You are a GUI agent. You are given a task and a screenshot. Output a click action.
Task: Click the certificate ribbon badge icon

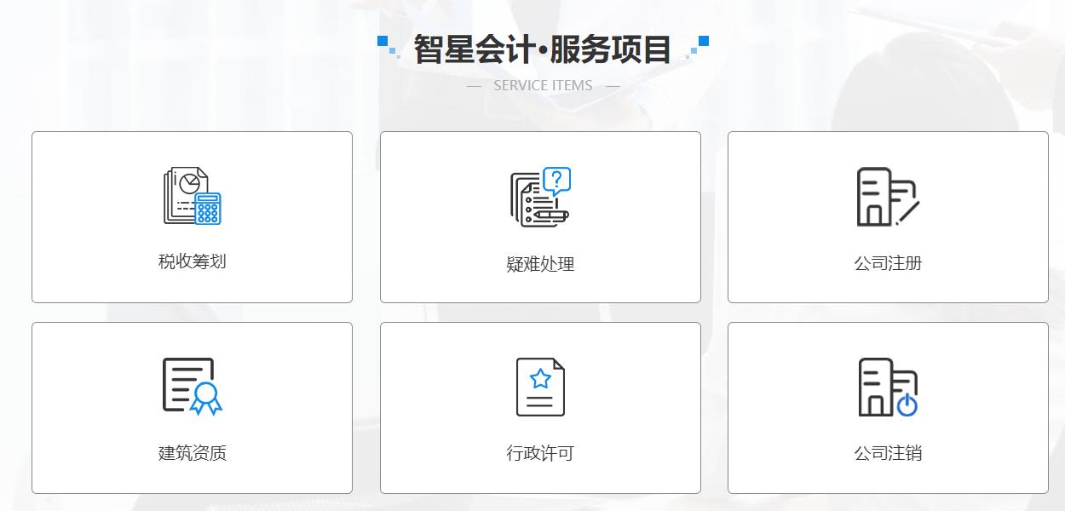click(x=192, y=386)
